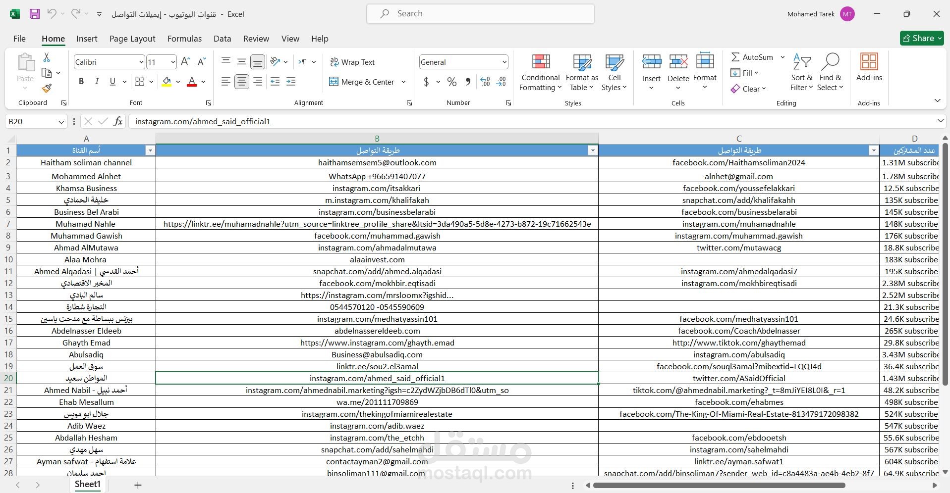Image resolution: width=950 pixels, height=493 pixels.
Task: Switch to the Formulas tab
Action: pyautogui.click(x=184, y=39)
